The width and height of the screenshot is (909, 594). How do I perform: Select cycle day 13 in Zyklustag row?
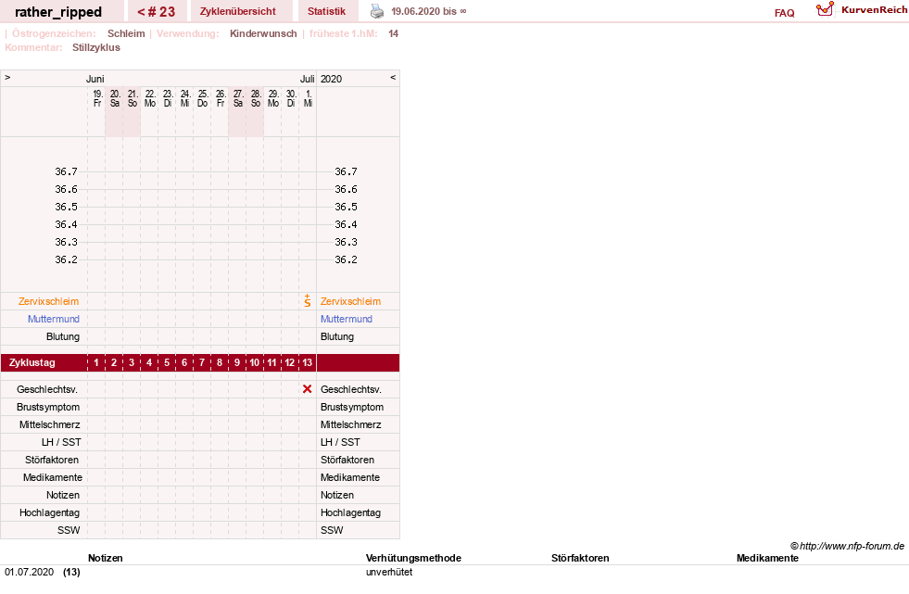(x=308, y=362)
